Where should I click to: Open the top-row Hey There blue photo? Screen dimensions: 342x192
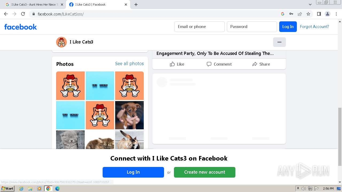pyautogui.click(x=100, y=86)
